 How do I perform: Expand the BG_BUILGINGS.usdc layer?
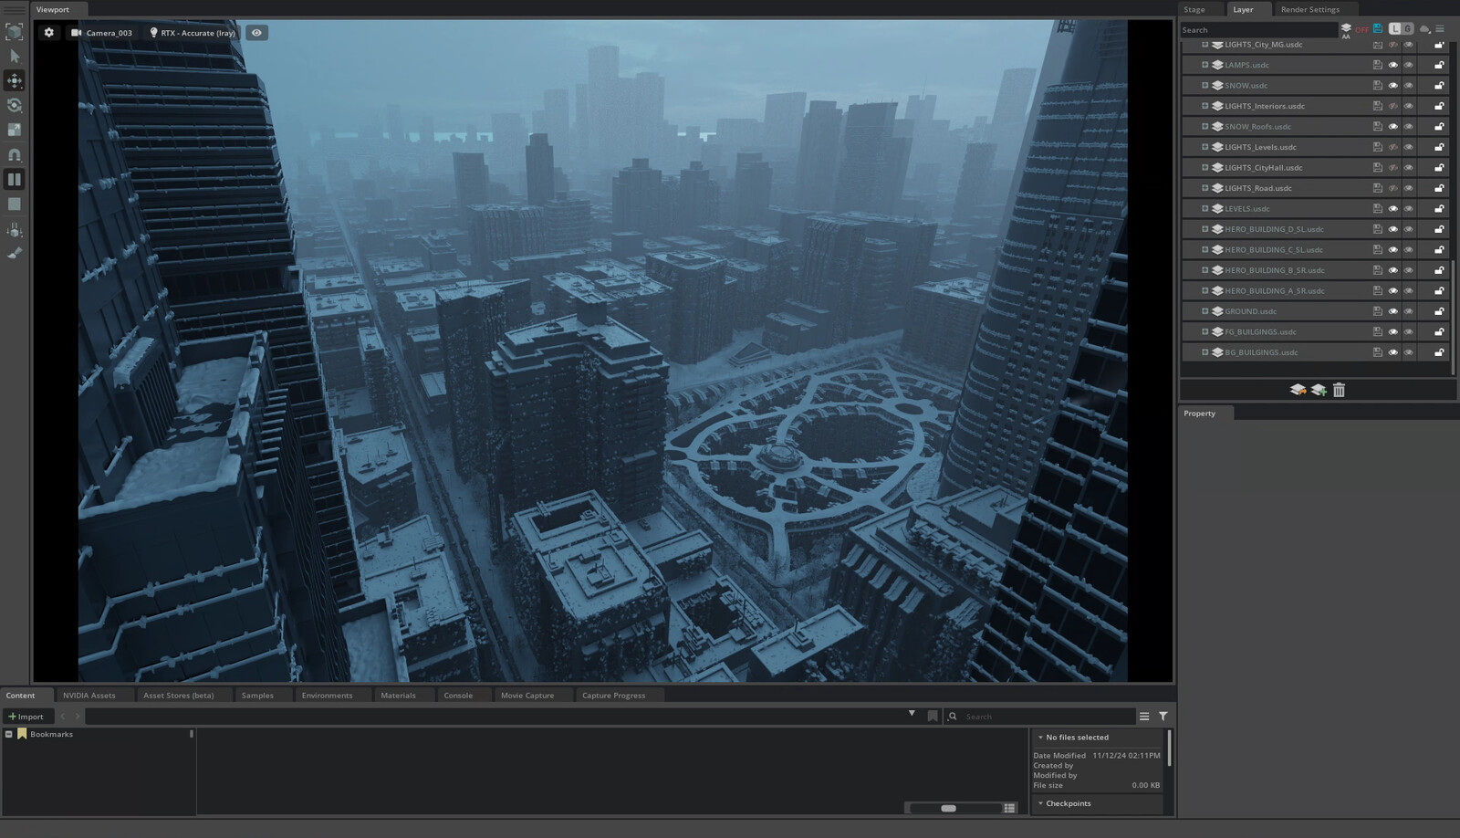tap(1204, 352)
